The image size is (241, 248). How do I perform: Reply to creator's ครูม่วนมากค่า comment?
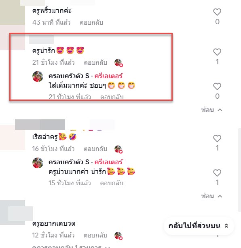pyautogui.click(x=112, y=183)
